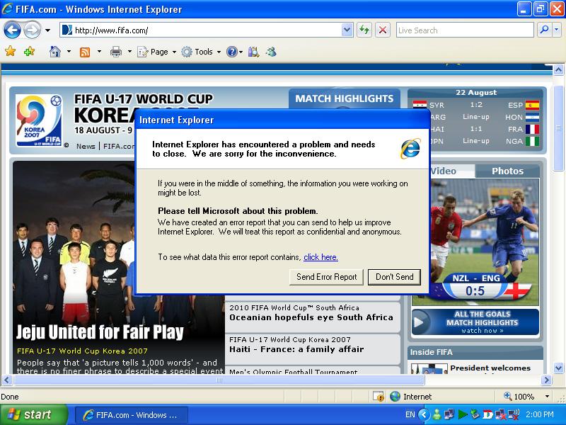Open the Page menu dropdown

(156, 52)
